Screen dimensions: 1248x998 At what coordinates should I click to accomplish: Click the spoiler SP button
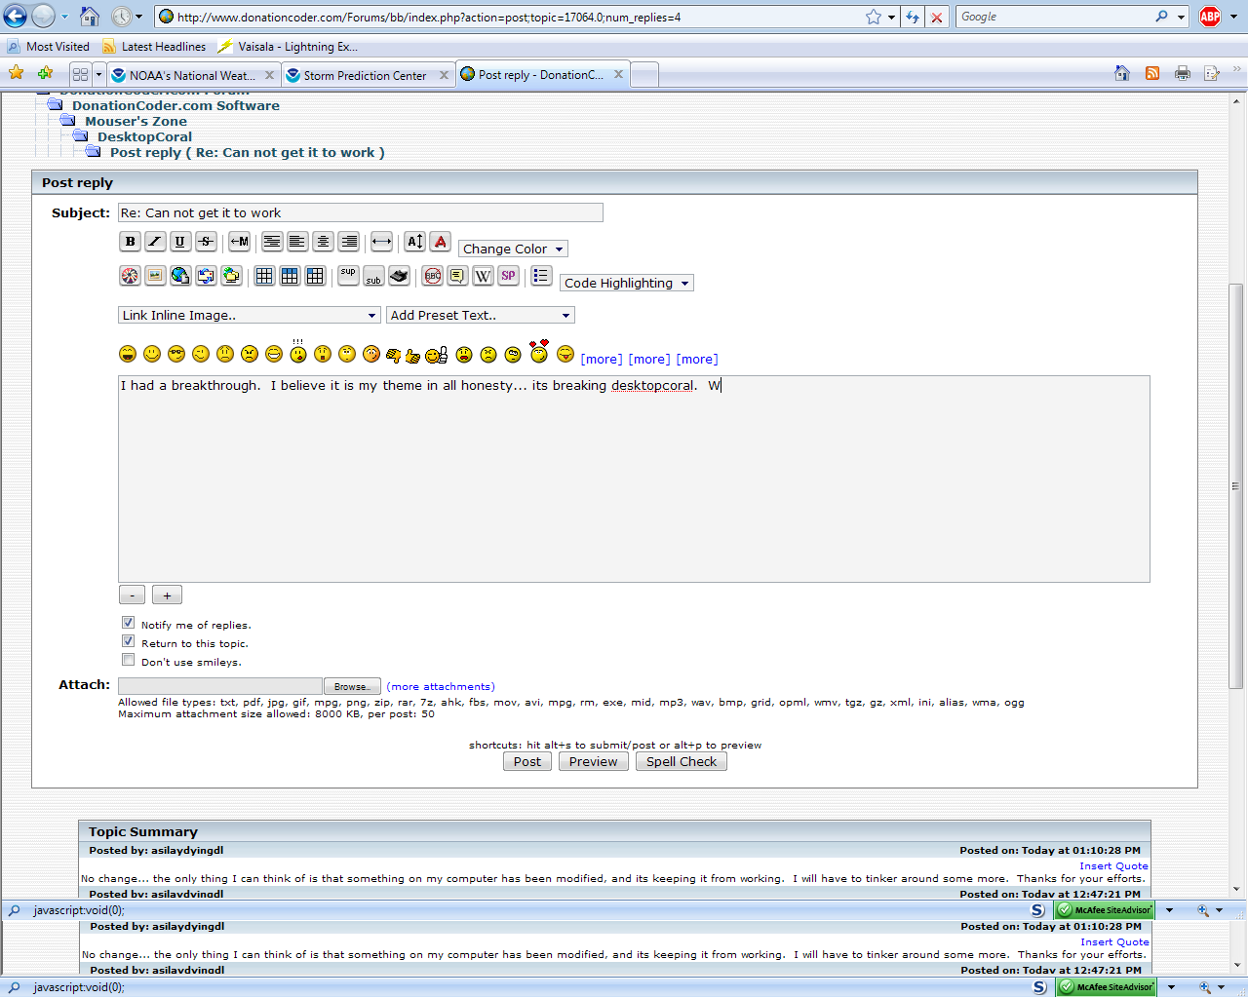(508, 276)
